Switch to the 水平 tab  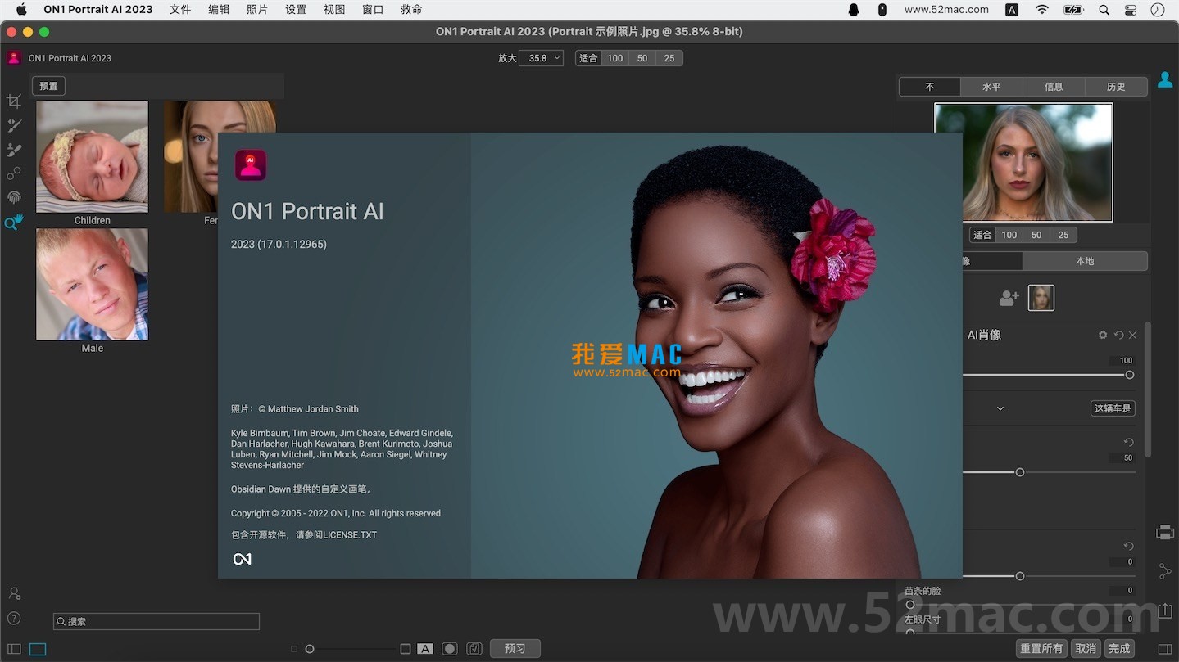(x=991, y=87)
